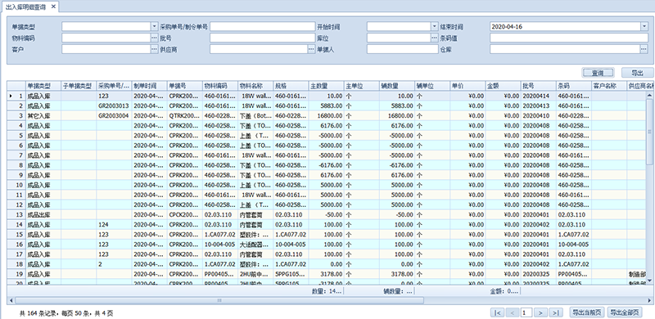The width and height of the screenshot is (655, 319).
Task: Go to next page of results
Action: click(540, 312)
